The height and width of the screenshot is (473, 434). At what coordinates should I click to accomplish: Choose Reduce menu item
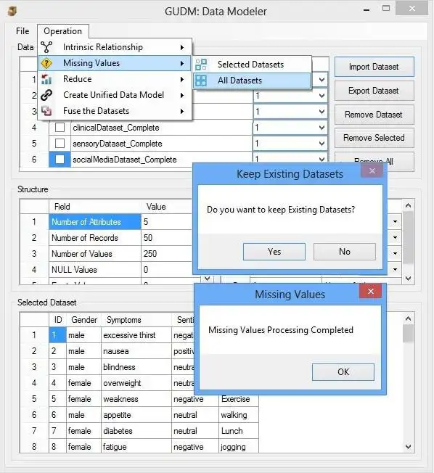coord(115,79)
